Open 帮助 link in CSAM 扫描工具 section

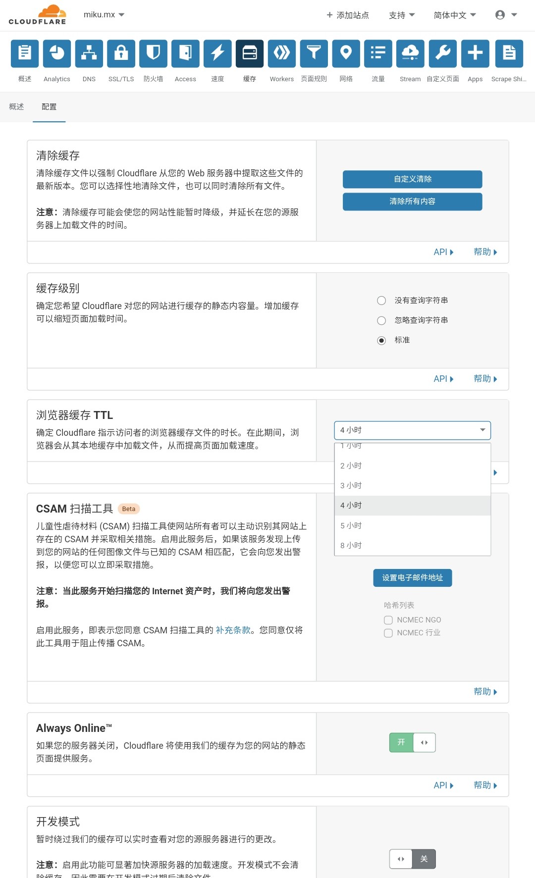[485, 692]
